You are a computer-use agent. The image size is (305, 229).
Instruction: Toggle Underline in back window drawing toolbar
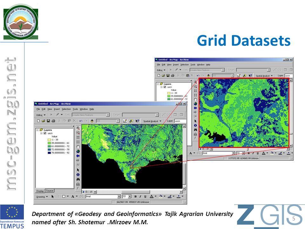pyautogui.click(x=258, y=153)
